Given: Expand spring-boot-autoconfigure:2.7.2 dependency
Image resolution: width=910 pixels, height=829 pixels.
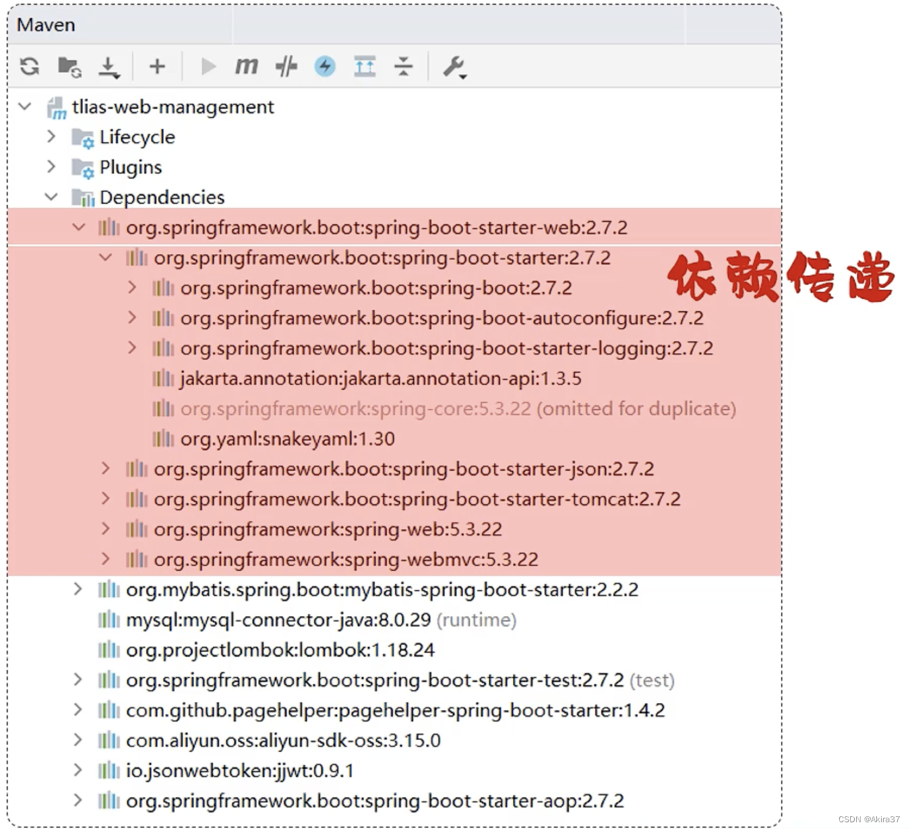Looking at the screenshot, I should (x=132, y=317).
